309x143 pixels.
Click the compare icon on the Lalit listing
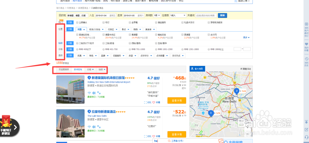[x=146, y=136]
